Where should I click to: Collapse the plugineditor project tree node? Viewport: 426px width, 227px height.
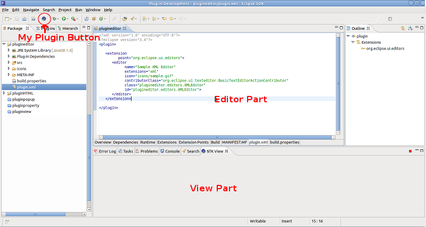click(x=4, y=44)
